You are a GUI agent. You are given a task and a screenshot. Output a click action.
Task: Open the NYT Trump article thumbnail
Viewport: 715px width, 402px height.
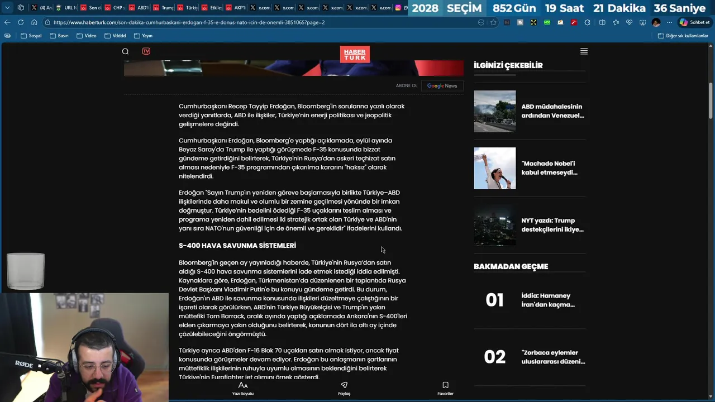click(x=495, y=225)
